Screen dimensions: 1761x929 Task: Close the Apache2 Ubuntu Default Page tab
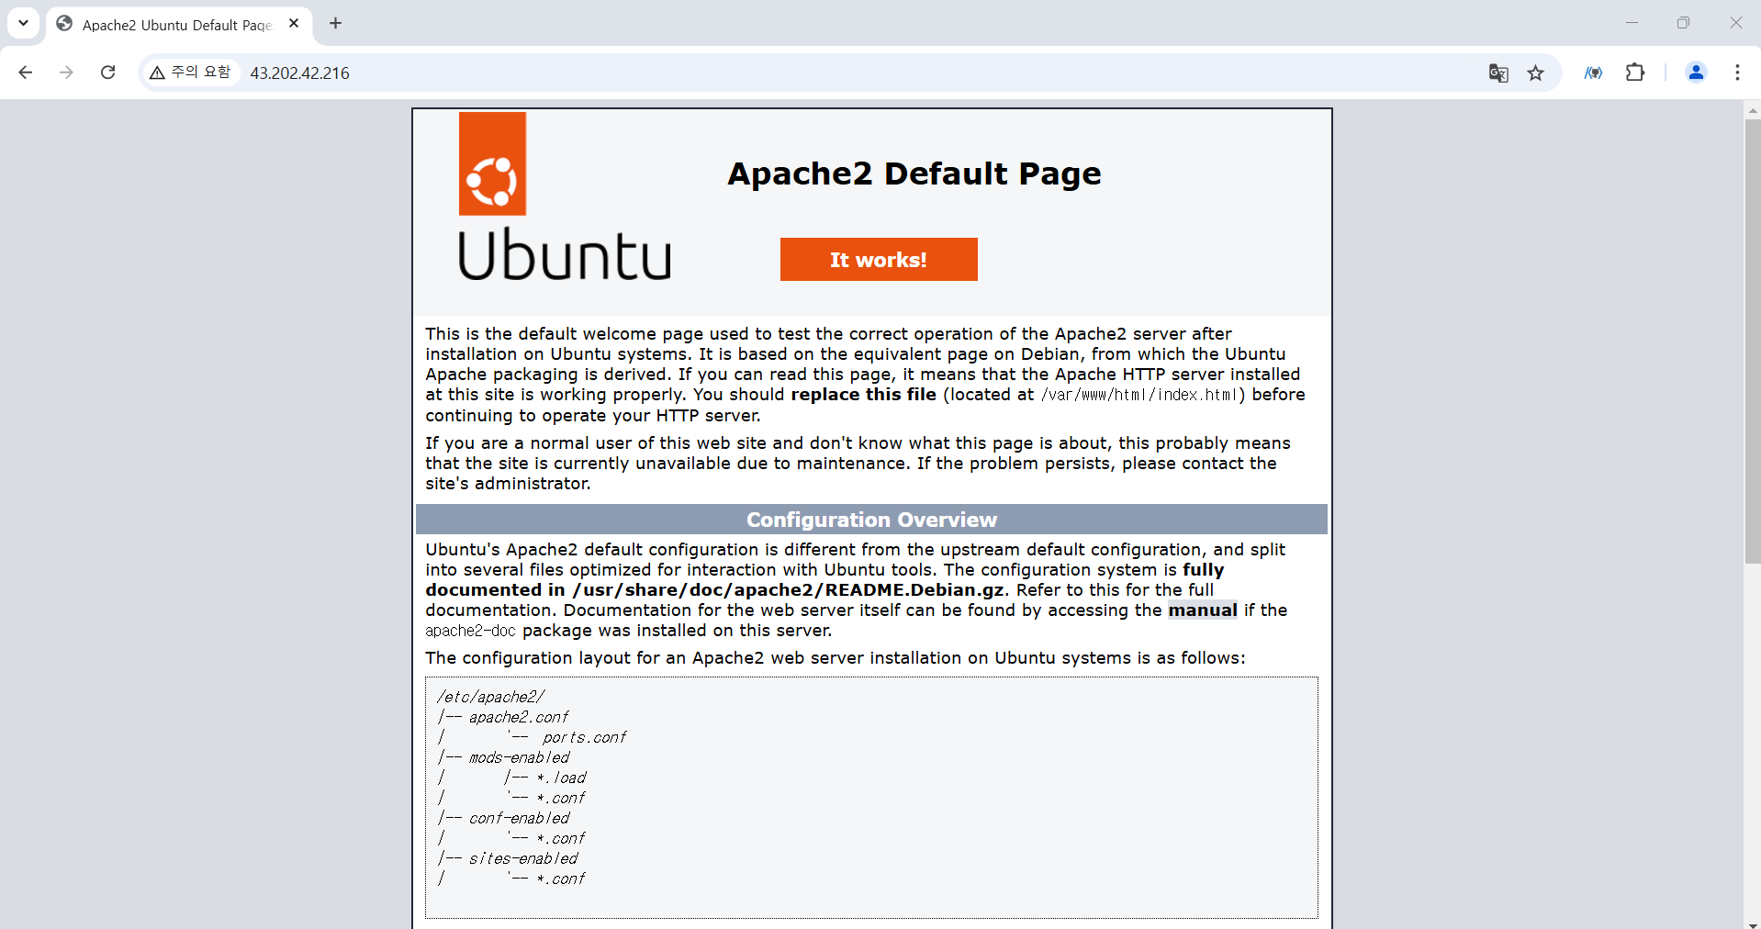(x=294, y=24)
